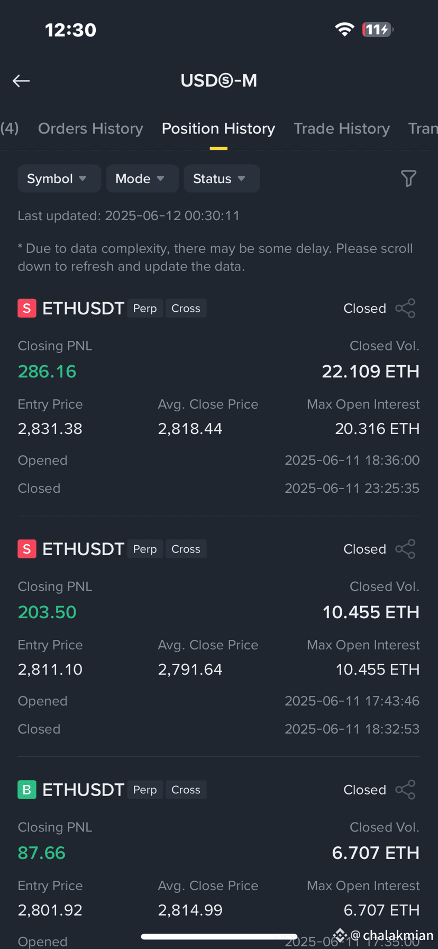Expand the Status dropdown filter

pyautogui.click(x=222, y=178)
